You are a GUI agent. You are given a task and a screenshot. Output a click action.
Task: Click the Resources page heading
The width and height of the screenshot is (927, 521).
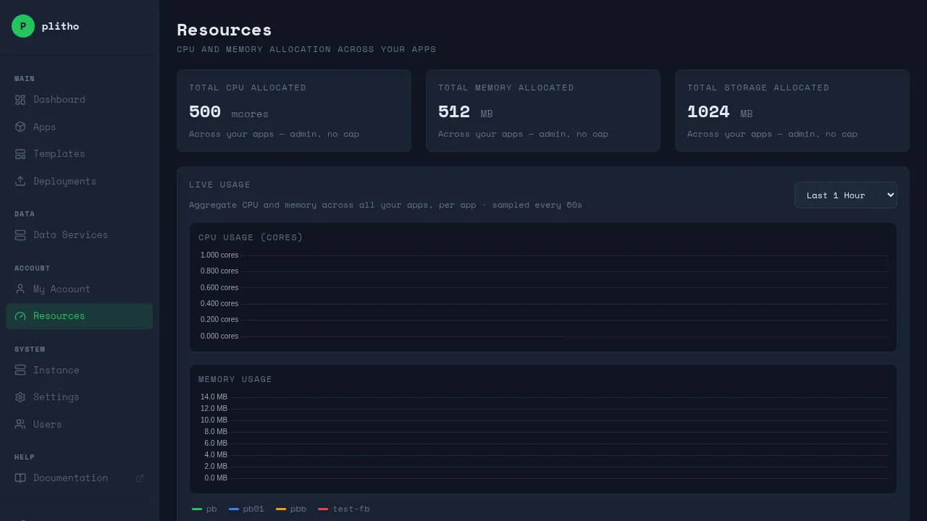[225, 30]
